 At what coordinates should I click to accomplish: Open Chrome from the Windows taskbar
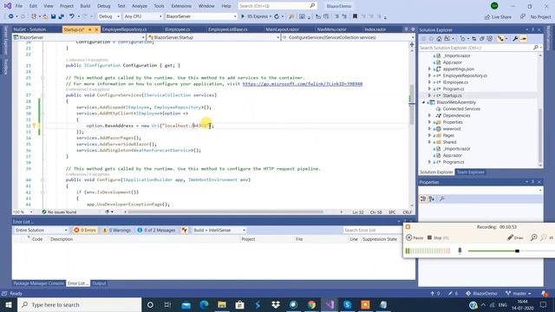pyautogui.click(x=311, y=305)
